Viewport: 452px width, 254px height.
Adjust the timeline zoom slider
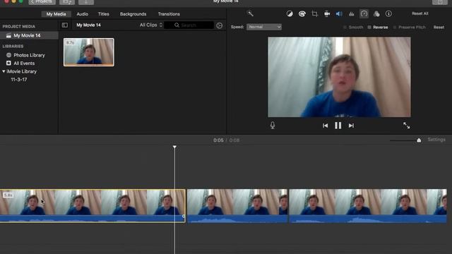tap(419, 140)
